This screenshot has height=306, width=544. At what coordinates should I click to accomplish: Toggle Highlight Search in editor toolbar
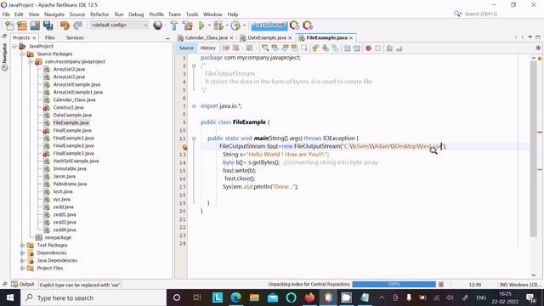tap(295, 48)
